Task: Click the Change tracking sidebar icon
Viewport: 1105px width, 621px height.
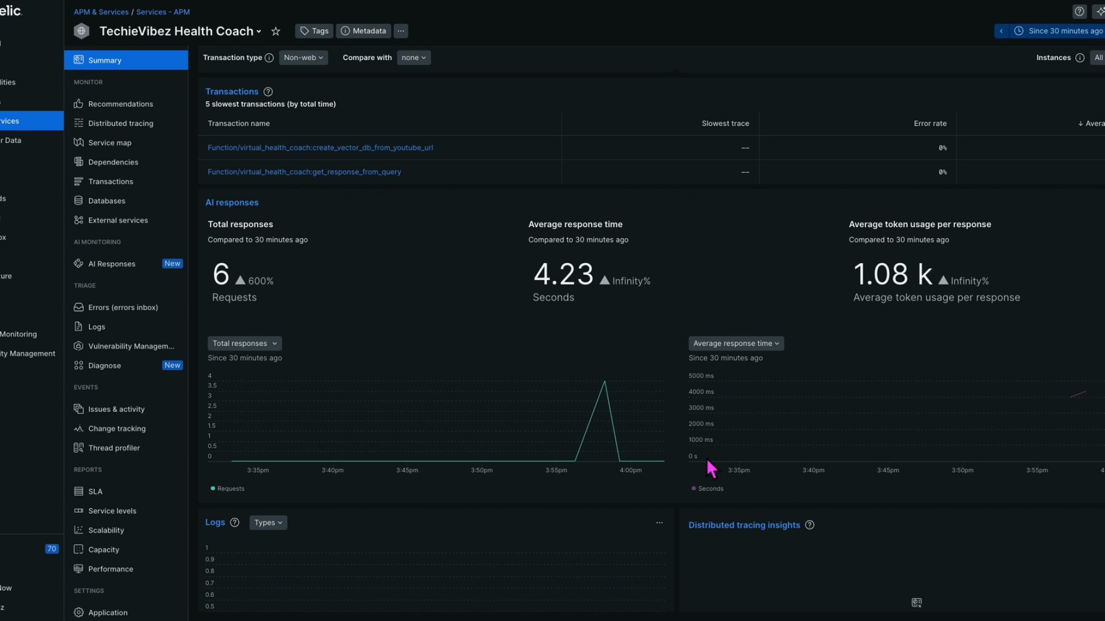Action: click(79, 429)
